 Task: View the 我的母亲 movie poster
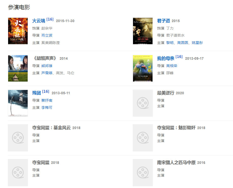pyautogui.click(x=143, y=68)
